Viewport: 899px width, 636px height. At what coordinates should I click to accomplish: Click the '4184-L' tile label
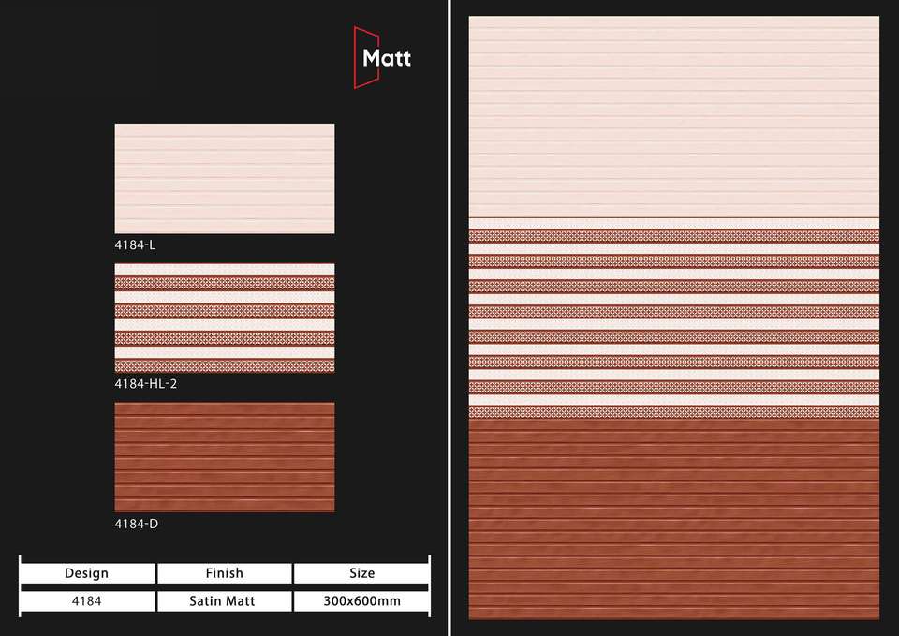coord(135,244)
